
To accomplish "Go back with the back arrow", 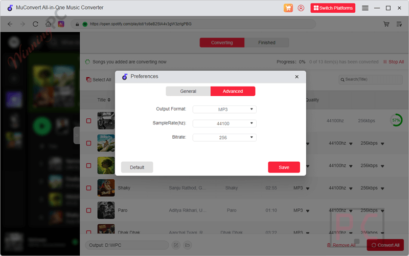I will (10, 24).
